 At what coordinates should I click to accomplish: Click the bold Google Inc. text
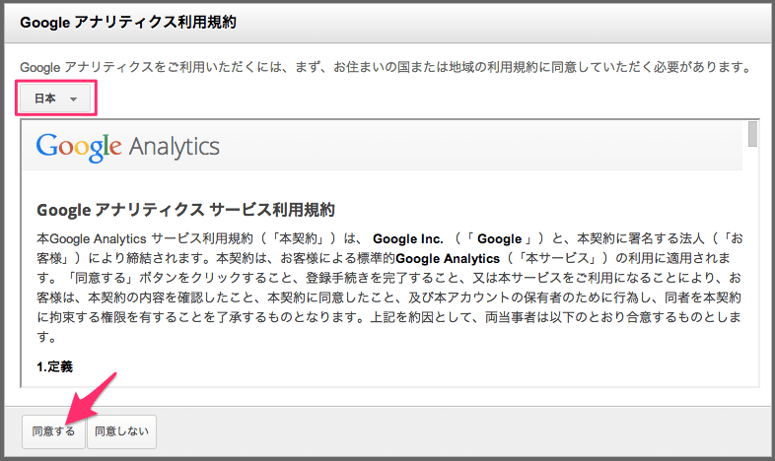(x=408, y=239)
